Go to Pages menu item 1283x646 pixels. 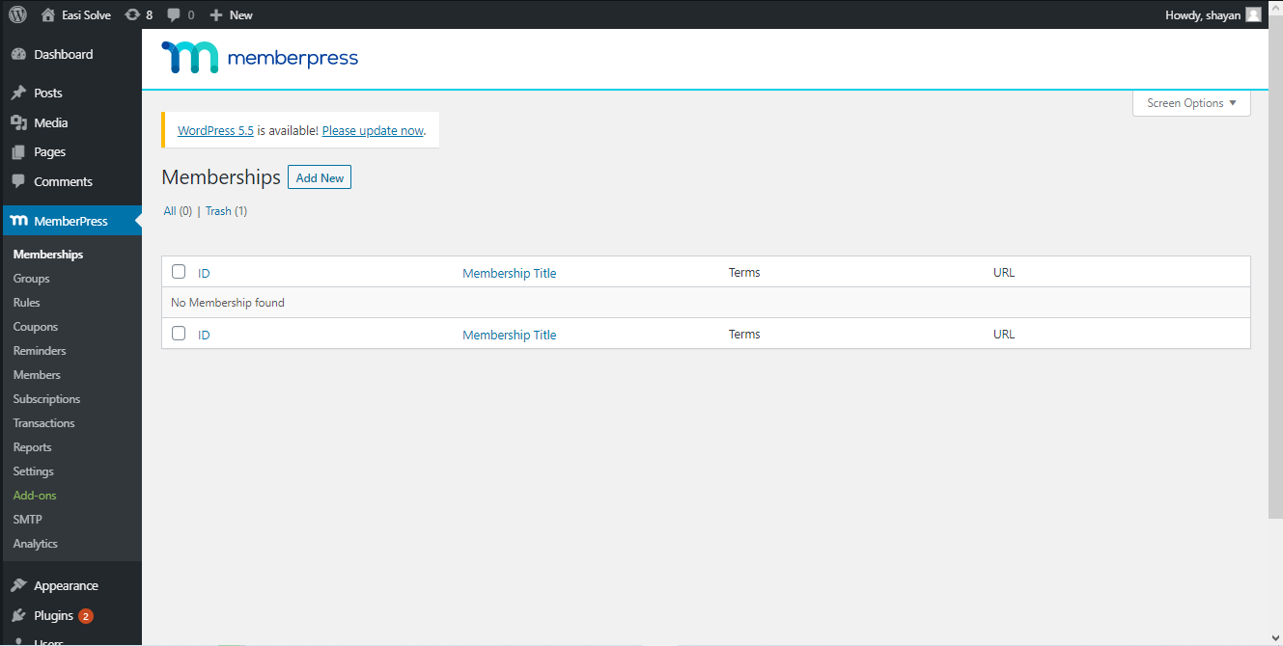(50, 152)
